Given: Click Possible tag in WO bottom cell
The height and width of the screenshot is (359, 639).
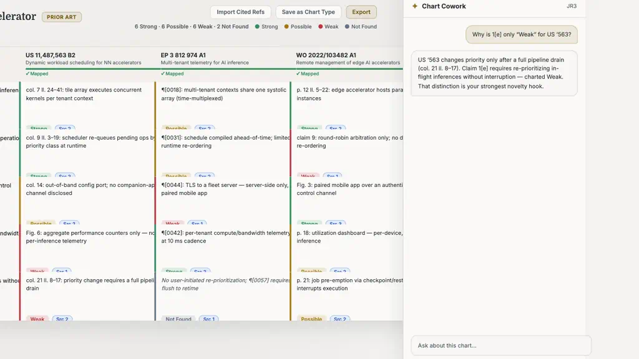Looking at the screenshot, I should pos(311,318).
